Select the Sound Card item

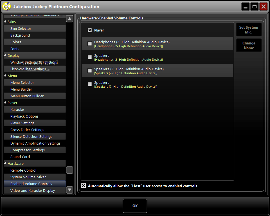pyautogui.click(x=35, y=157)
